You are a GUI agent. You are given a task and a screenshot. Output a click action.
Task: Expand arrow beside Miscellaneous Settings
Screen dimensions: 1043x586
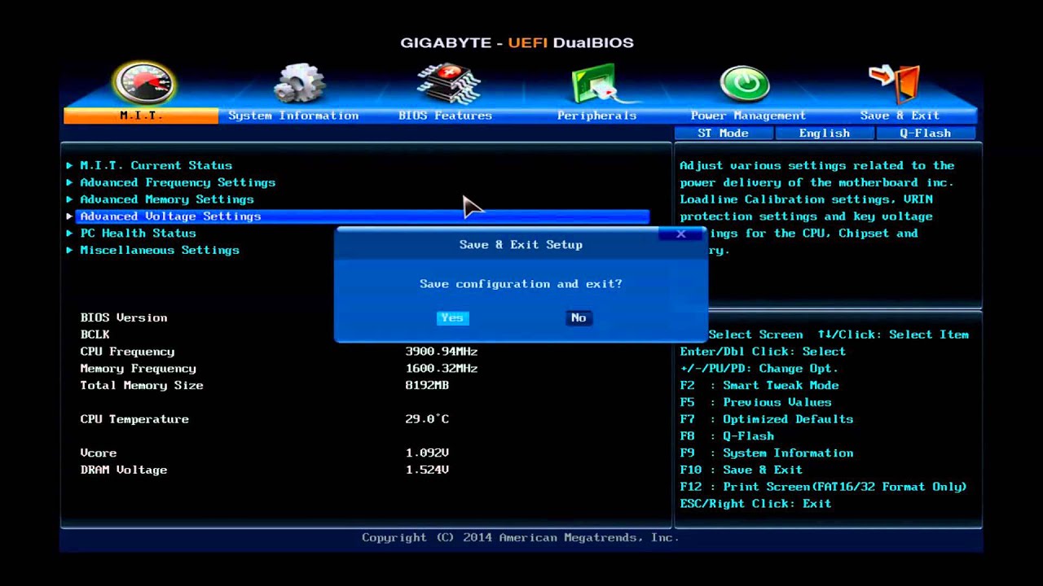(x=69, y=251)
